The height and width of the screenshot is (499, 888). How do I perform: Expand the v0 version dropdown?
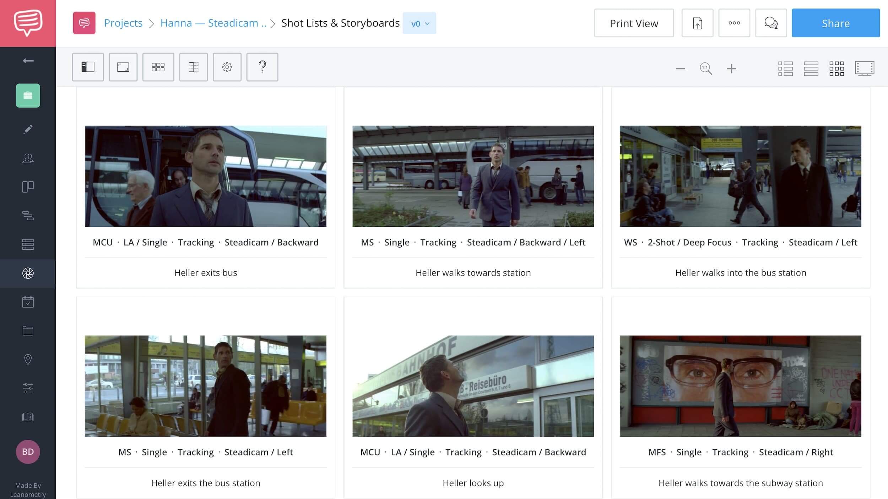419,23
